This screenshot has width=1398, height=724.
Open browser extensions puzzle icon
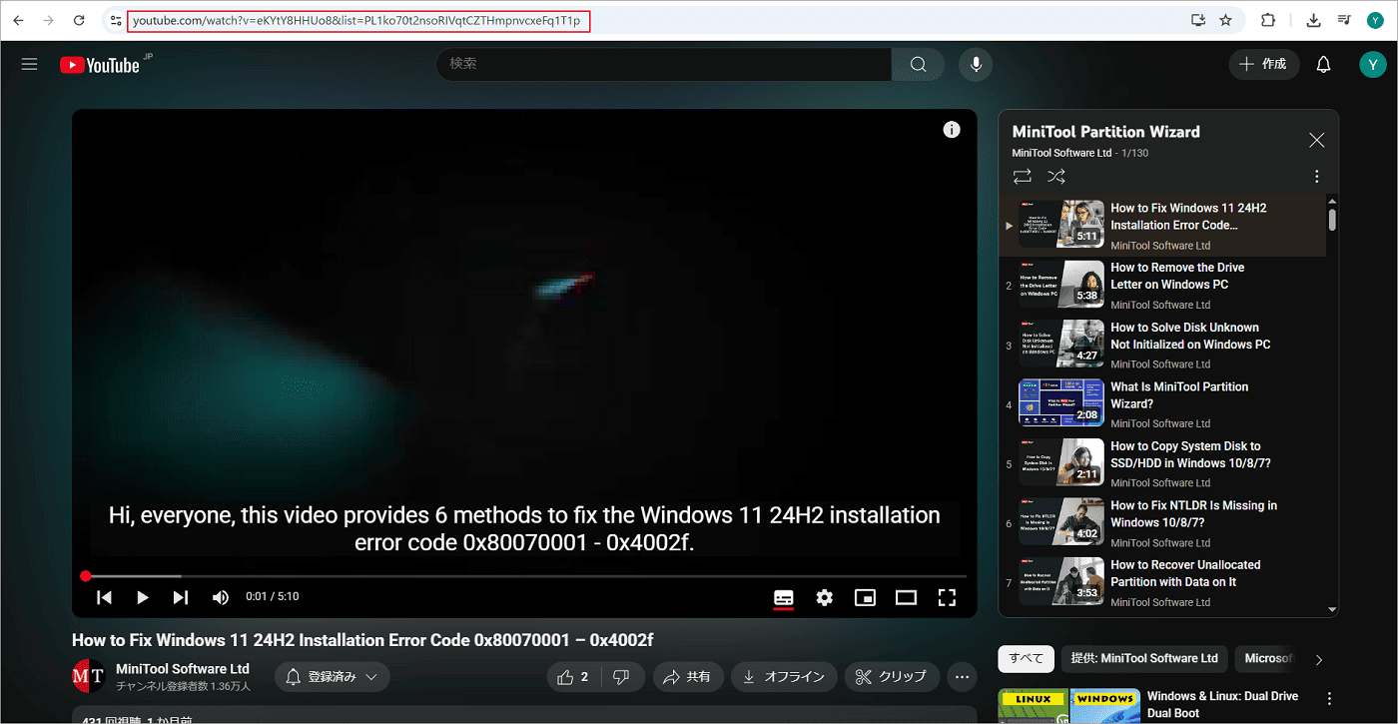pyautogui.click(x=1268, y=20)
